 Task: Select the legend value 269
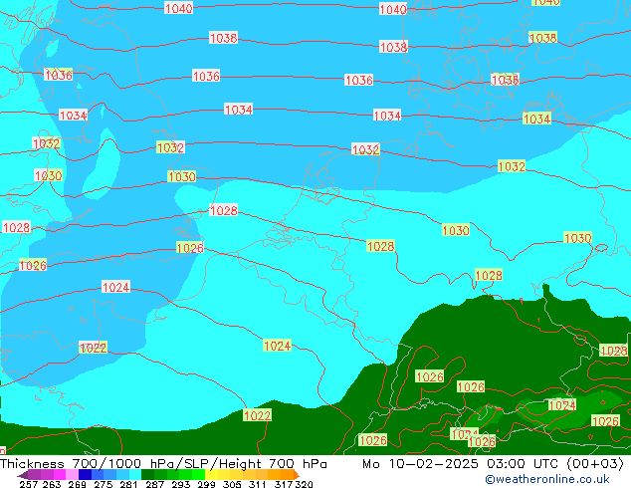point(78,484)
